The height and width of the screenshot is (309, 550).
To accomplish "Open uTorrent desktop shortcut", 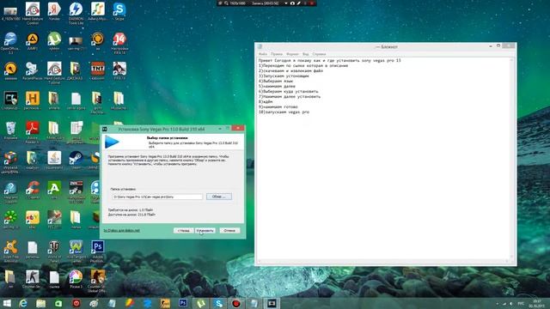I will (x=54, y=41).
